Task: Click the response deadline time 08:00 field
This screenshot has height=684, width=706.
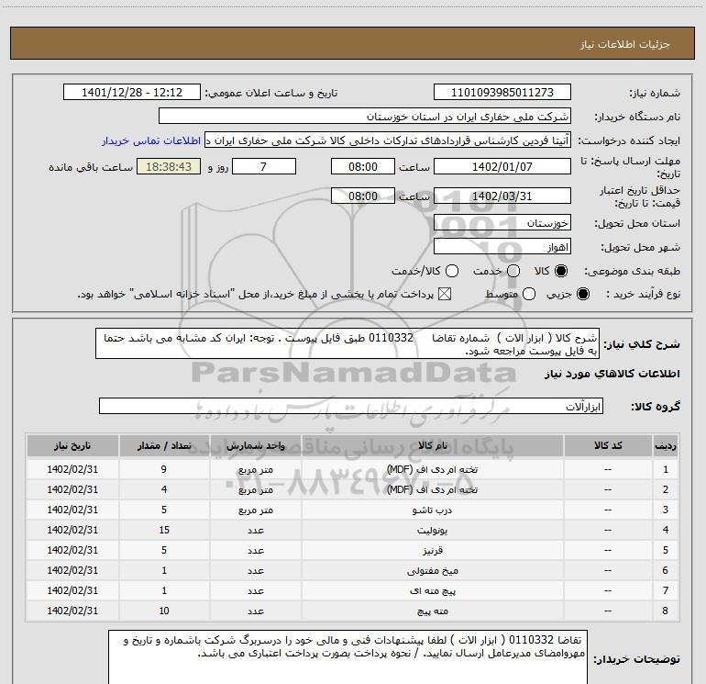Action: [x=363, y=166]
